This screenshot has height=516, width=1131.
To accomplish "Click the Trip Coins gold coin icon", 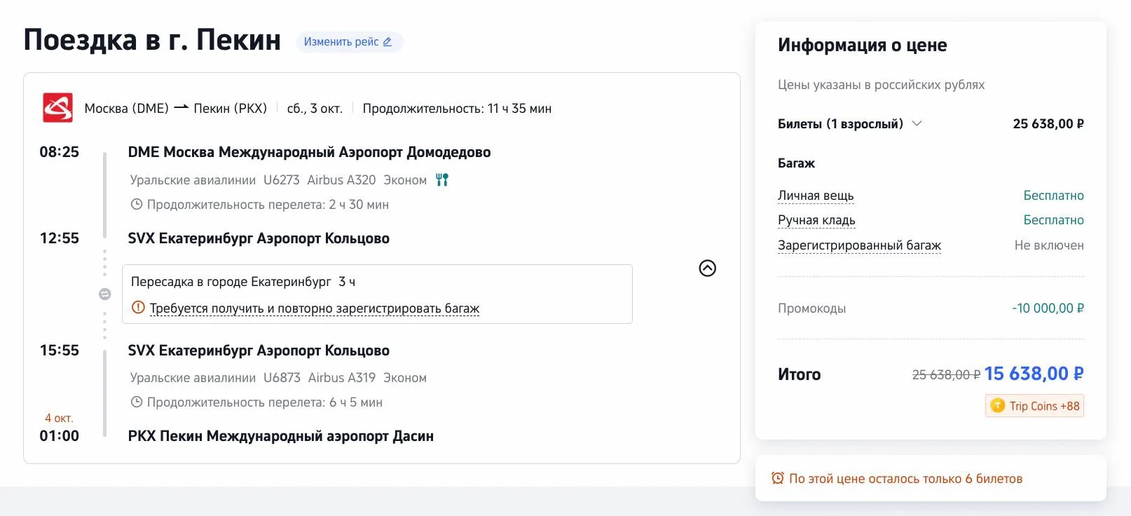I will coord(998,406).
